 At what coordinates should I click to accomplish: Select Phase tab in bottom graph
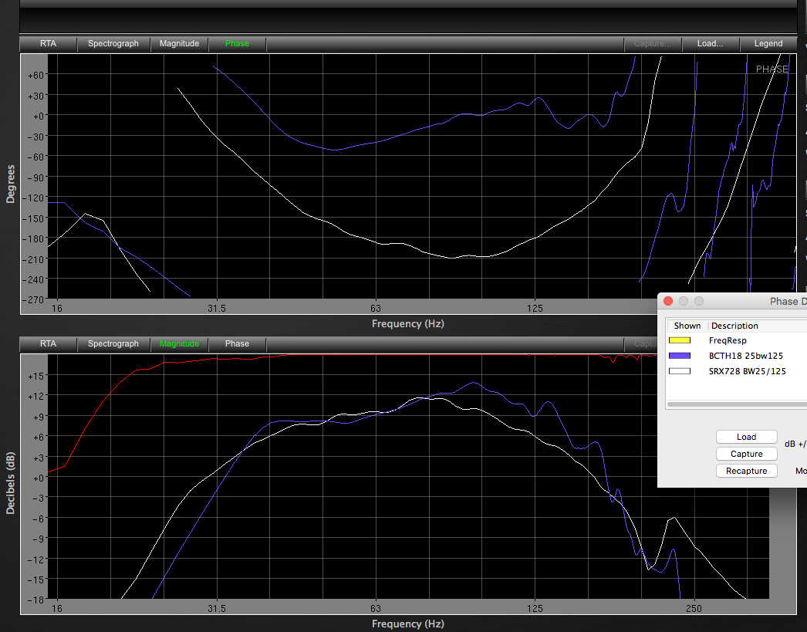pos(237,344)
